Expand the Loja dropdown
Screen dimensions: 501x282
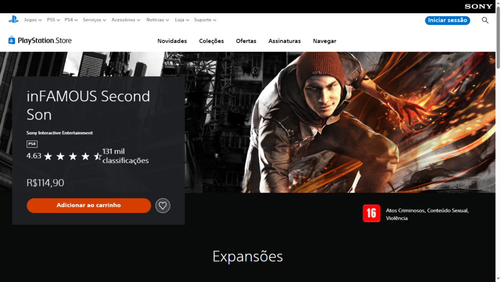coord(182,20)
